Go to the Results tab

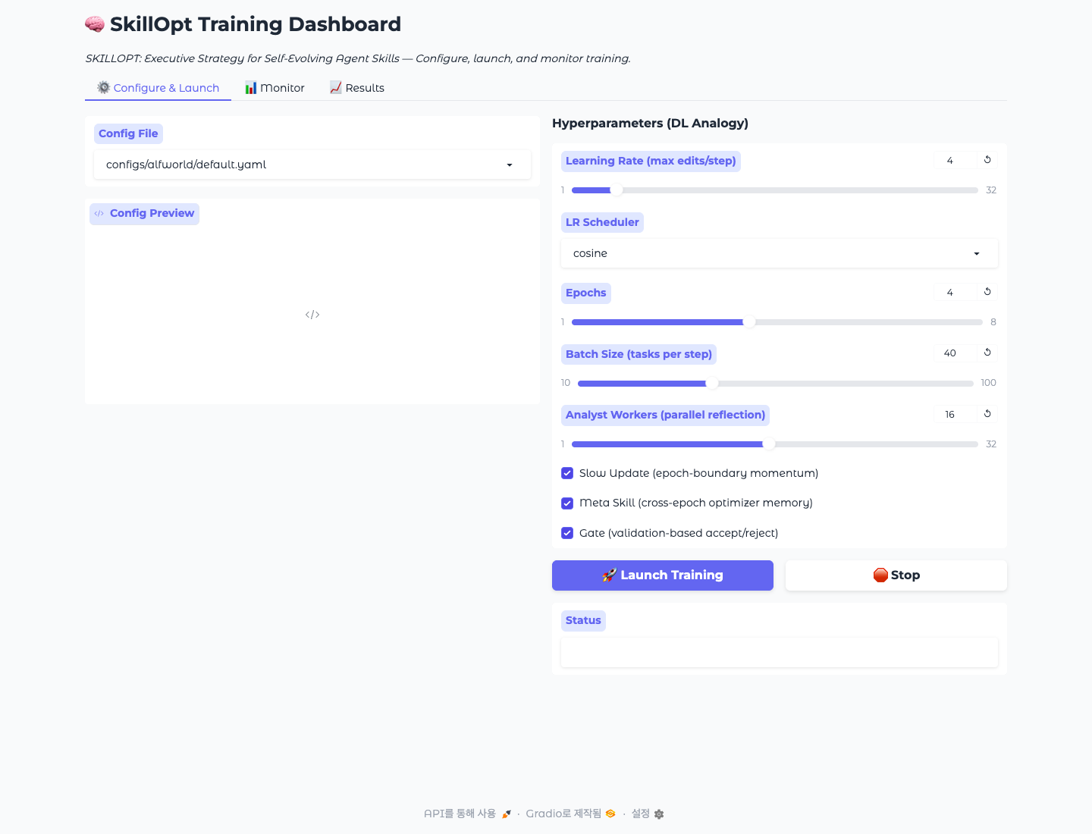tap(356, 88)
